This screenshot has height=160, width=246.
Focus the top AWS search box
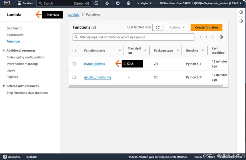click(64, 3)
